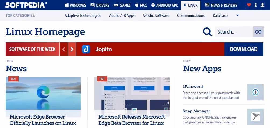Open the Mac section tab
The width and height of the screenshot is (270, 128).
[x=141, y=5]
